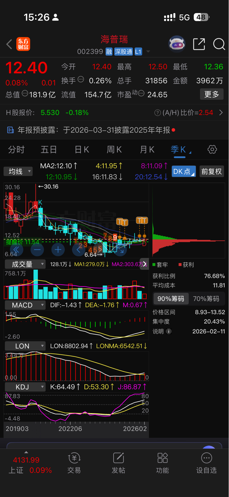Tap the share export icon
The width and height of the screenshot is (229, 497).
pyautogui.click(x=199, y=44)
